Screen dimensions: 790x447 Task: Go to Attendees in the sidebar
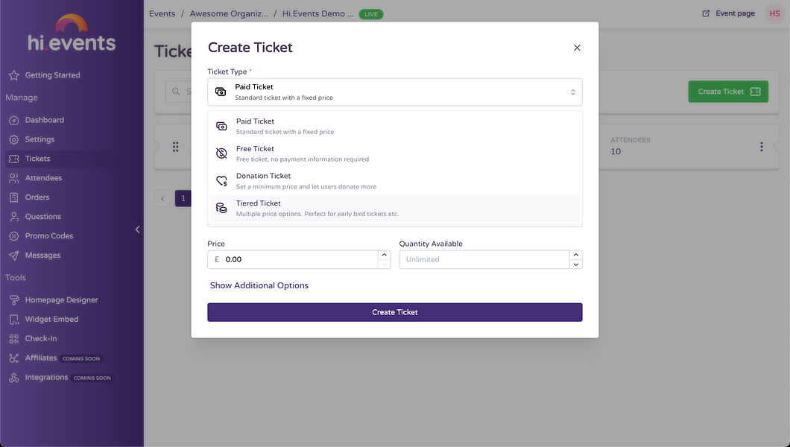(x=43, y=178)
